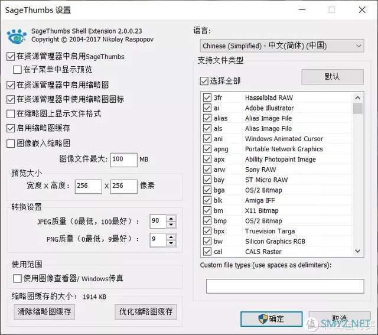Click the 取消 cancel button
Image resolution: width=378 pixels, height=335 pixels.
point(340,319)
